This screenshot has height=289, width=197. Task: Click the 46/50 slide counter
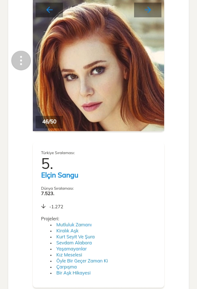pyautogui.click(x=49, y=122)
